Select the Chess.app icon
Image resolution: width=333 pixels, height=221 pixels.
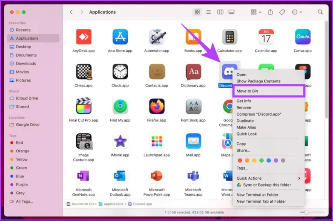pyautogui.click(x=84, y=72)
